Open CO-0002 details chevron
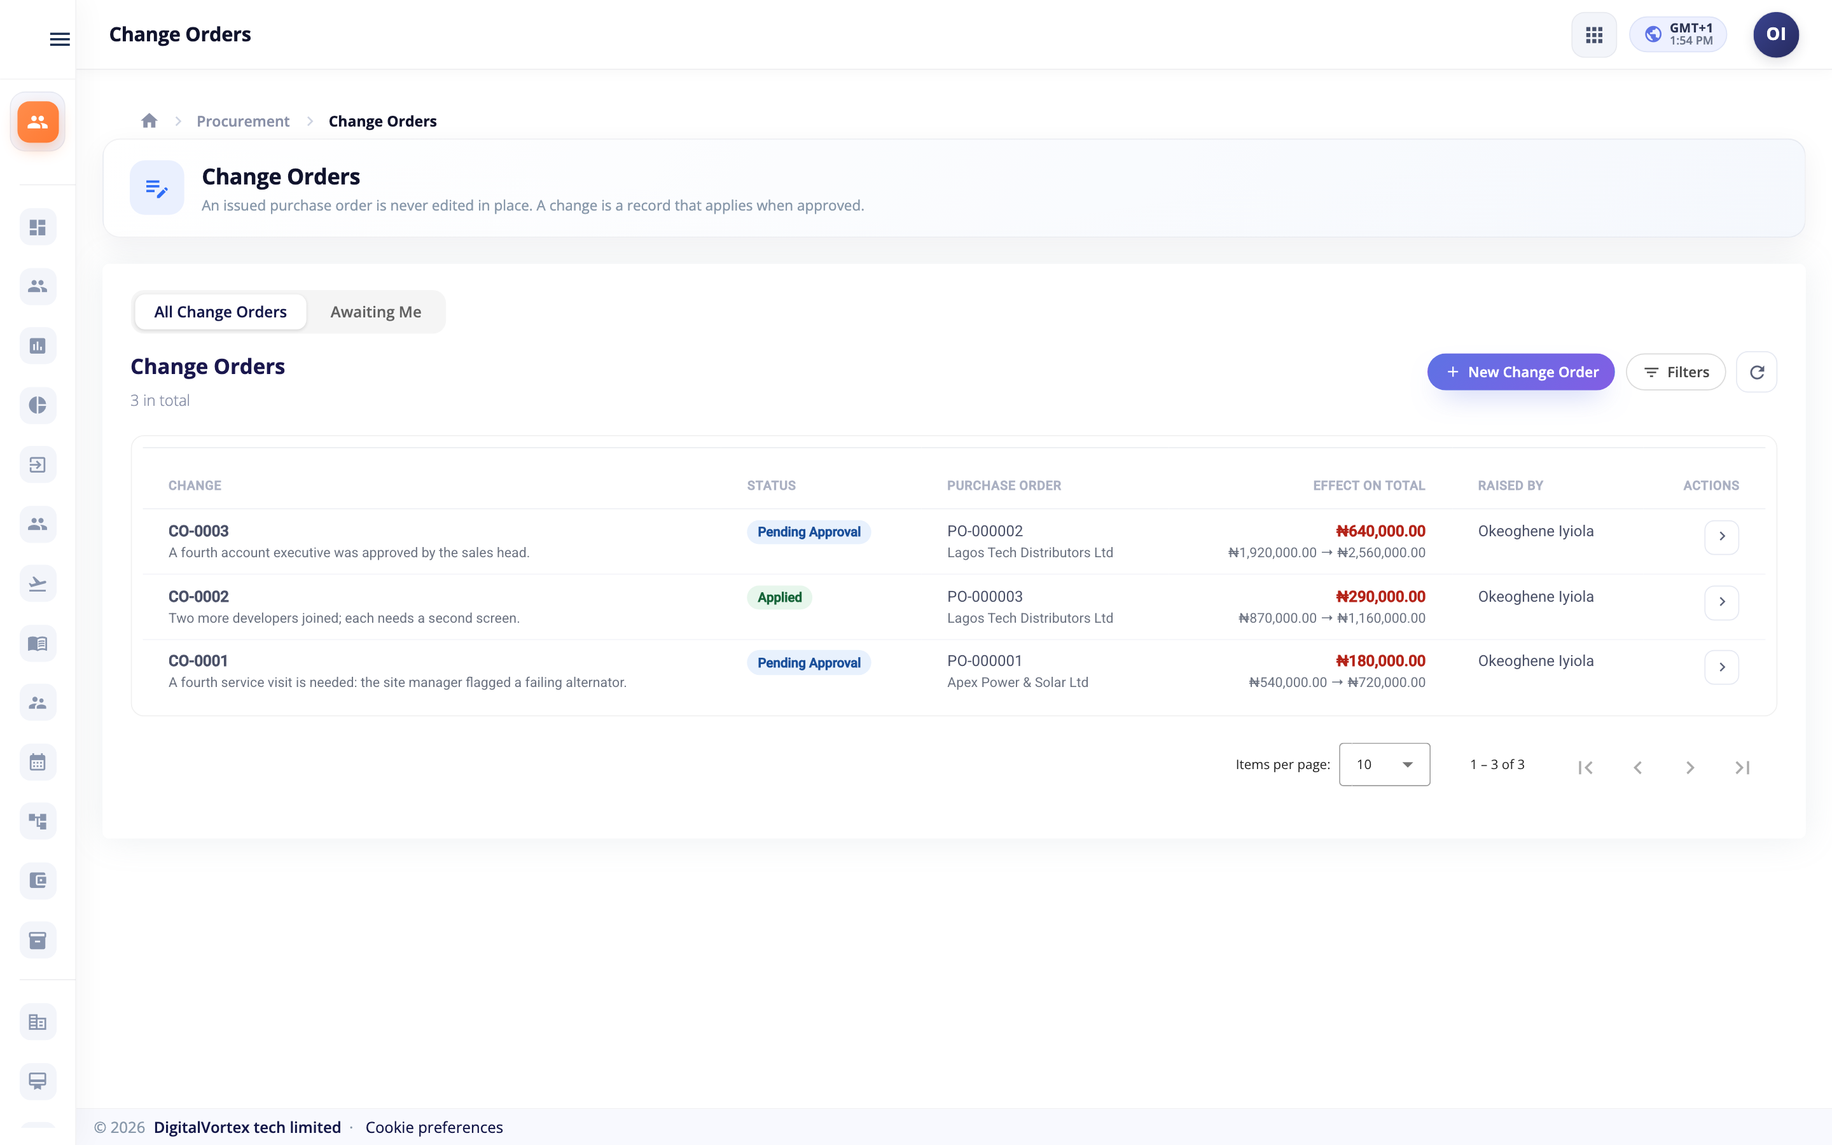The image size is (1832, 1145). [x=1721, y=602]
